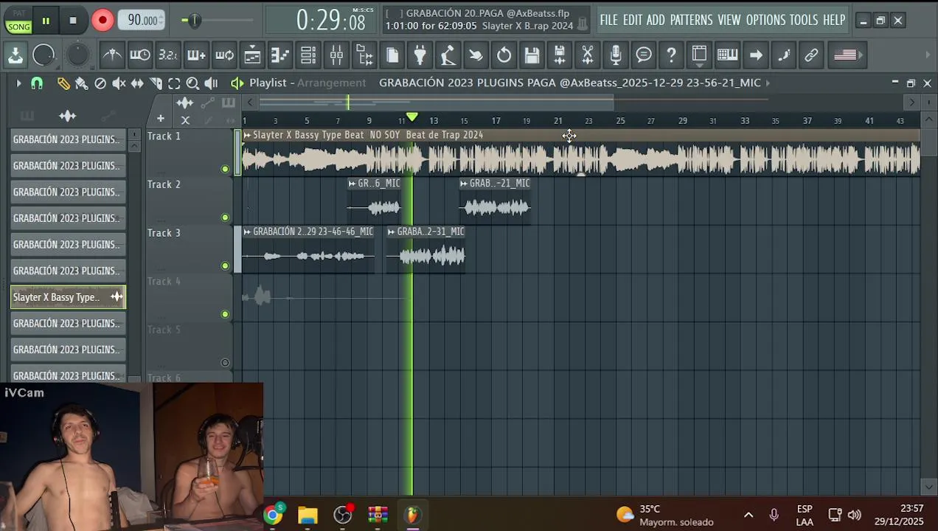Image resolution: width=938 pixels, height=531 pixels.
Task: Open the ADD menu
Action: [x=656, y=20]
